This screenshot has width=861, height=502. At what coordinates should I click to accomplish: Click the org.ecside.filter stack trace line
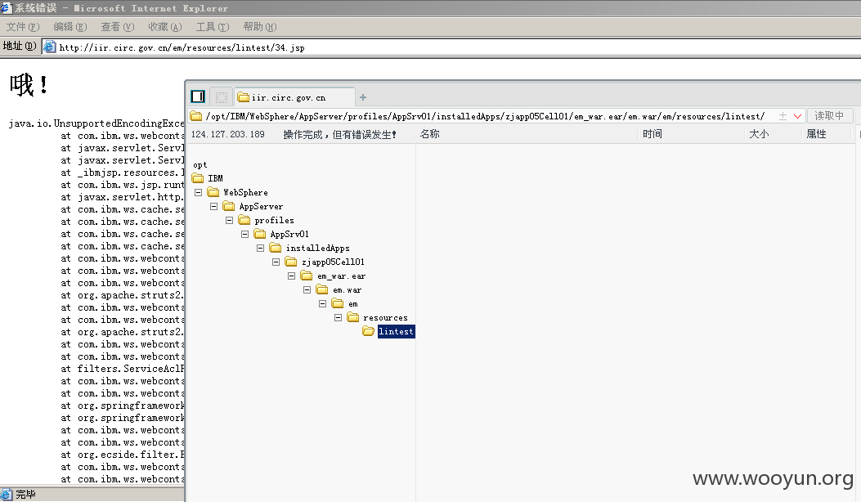123,455
